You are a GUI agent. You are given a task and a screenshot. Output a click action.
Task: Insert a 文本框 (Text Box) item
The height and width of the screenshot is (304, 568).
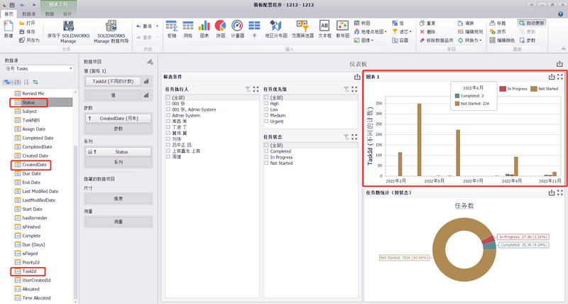[324, 29]
